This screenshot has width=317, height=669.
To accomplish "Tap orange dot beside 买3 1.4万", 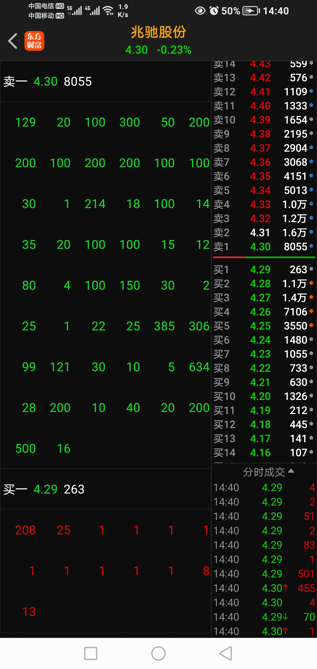I will [311, 297].
